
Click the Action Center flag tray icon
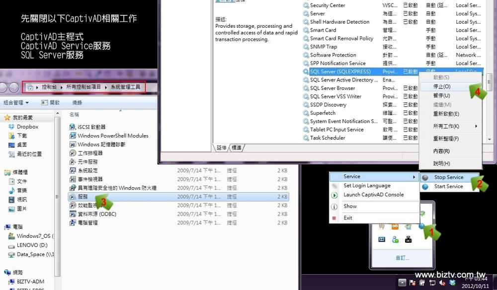point(413,283)
